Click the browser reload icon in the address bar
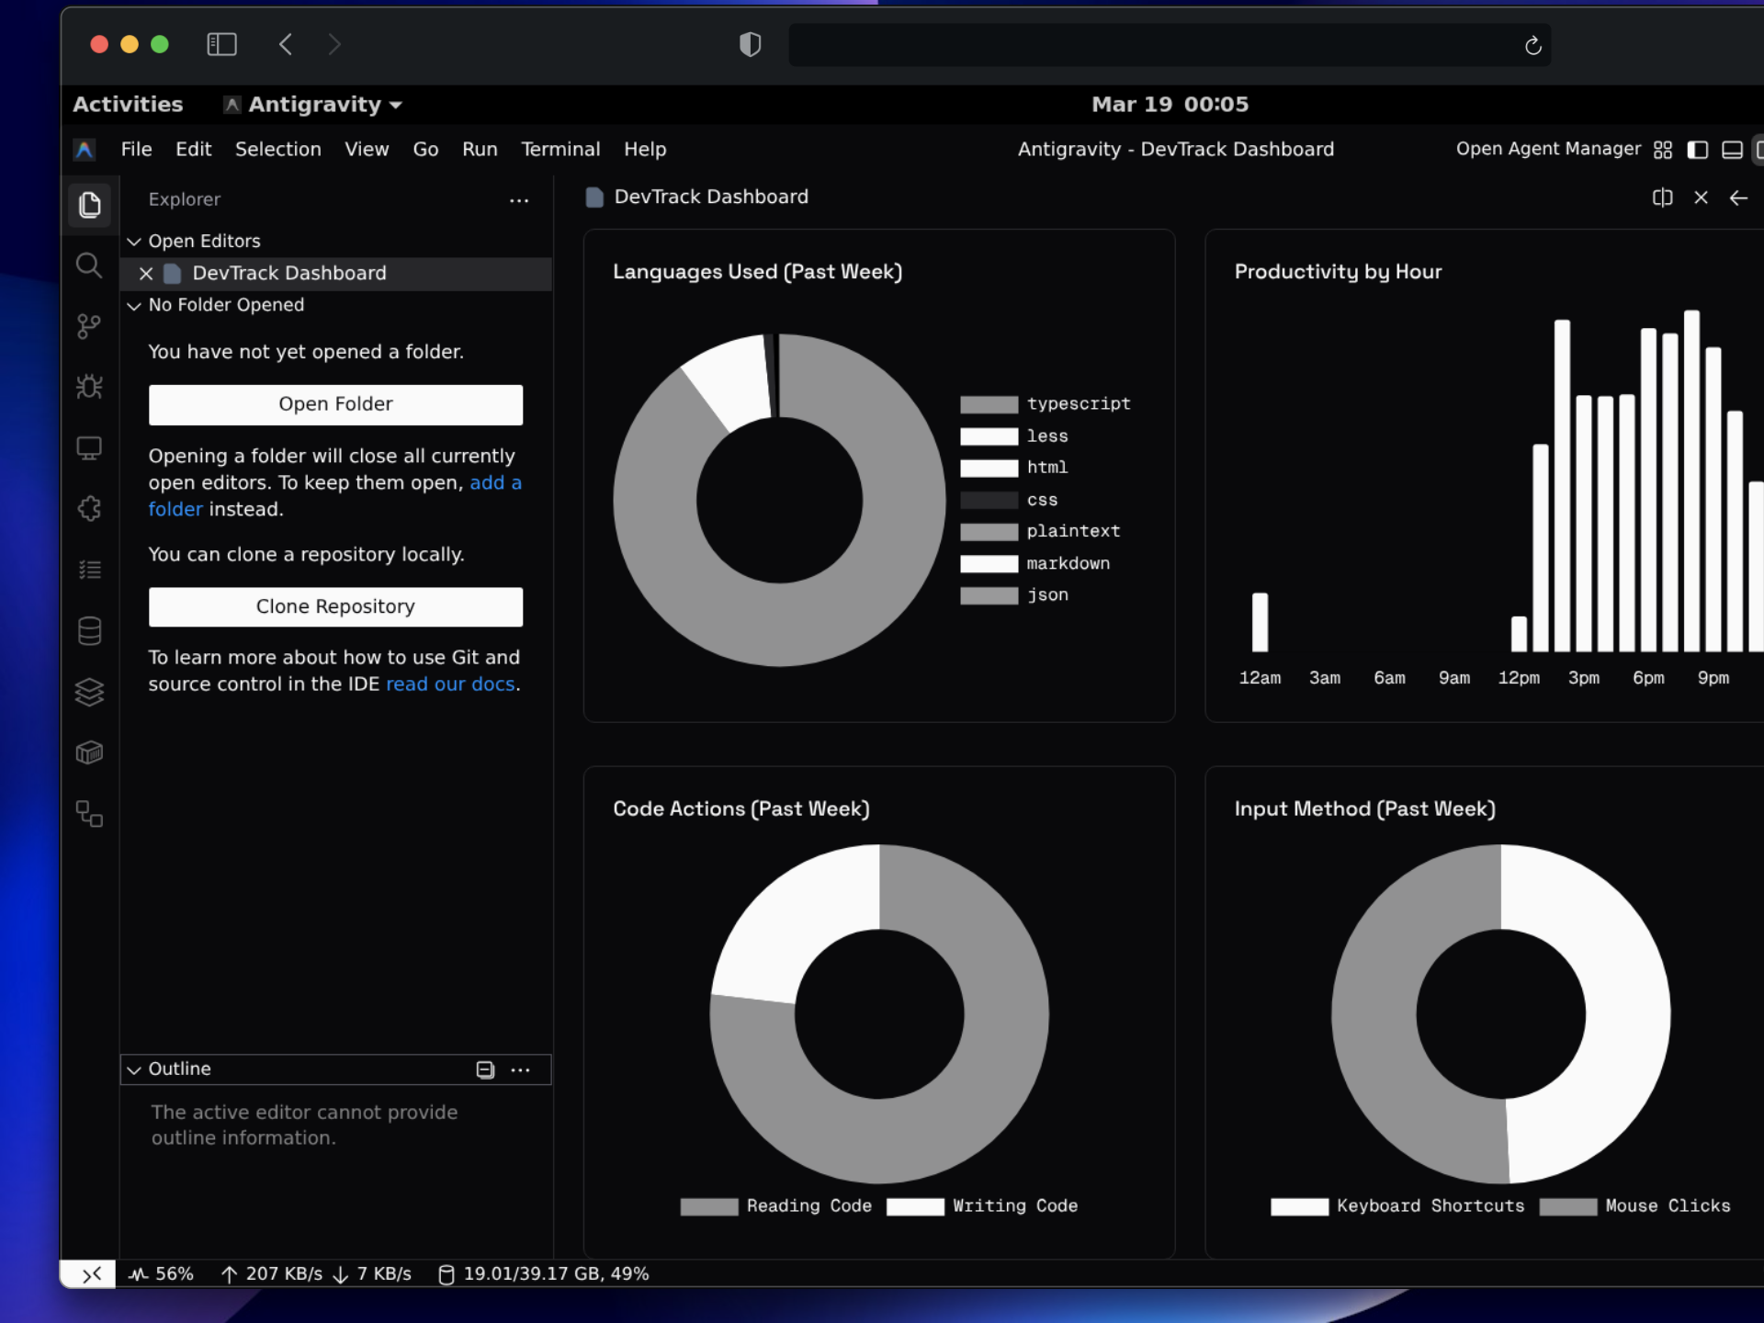The width and height of the screenshot is (1764, 1323). (1532, 45)
